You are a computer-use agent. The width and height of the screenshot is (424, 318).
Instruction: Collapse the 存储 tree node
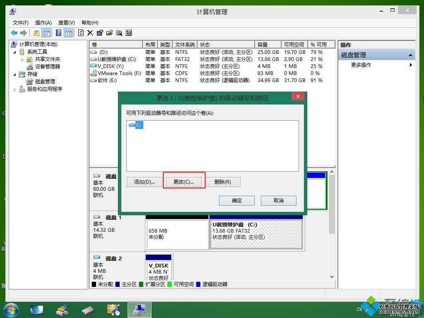(14, 75)
